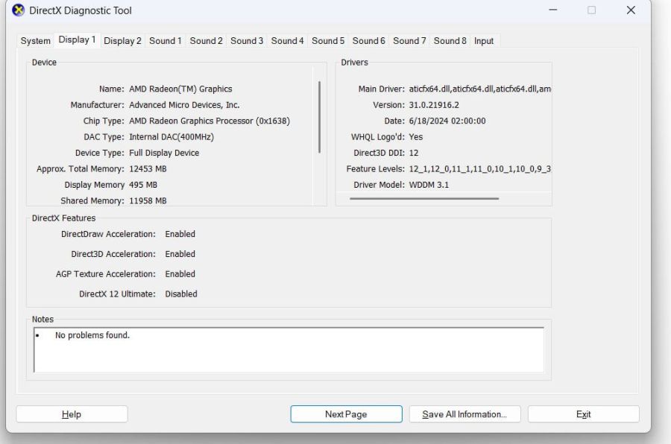View the Sound 7 tab
The width and height of the screenshot is (671, 444).
click(409, 41)
